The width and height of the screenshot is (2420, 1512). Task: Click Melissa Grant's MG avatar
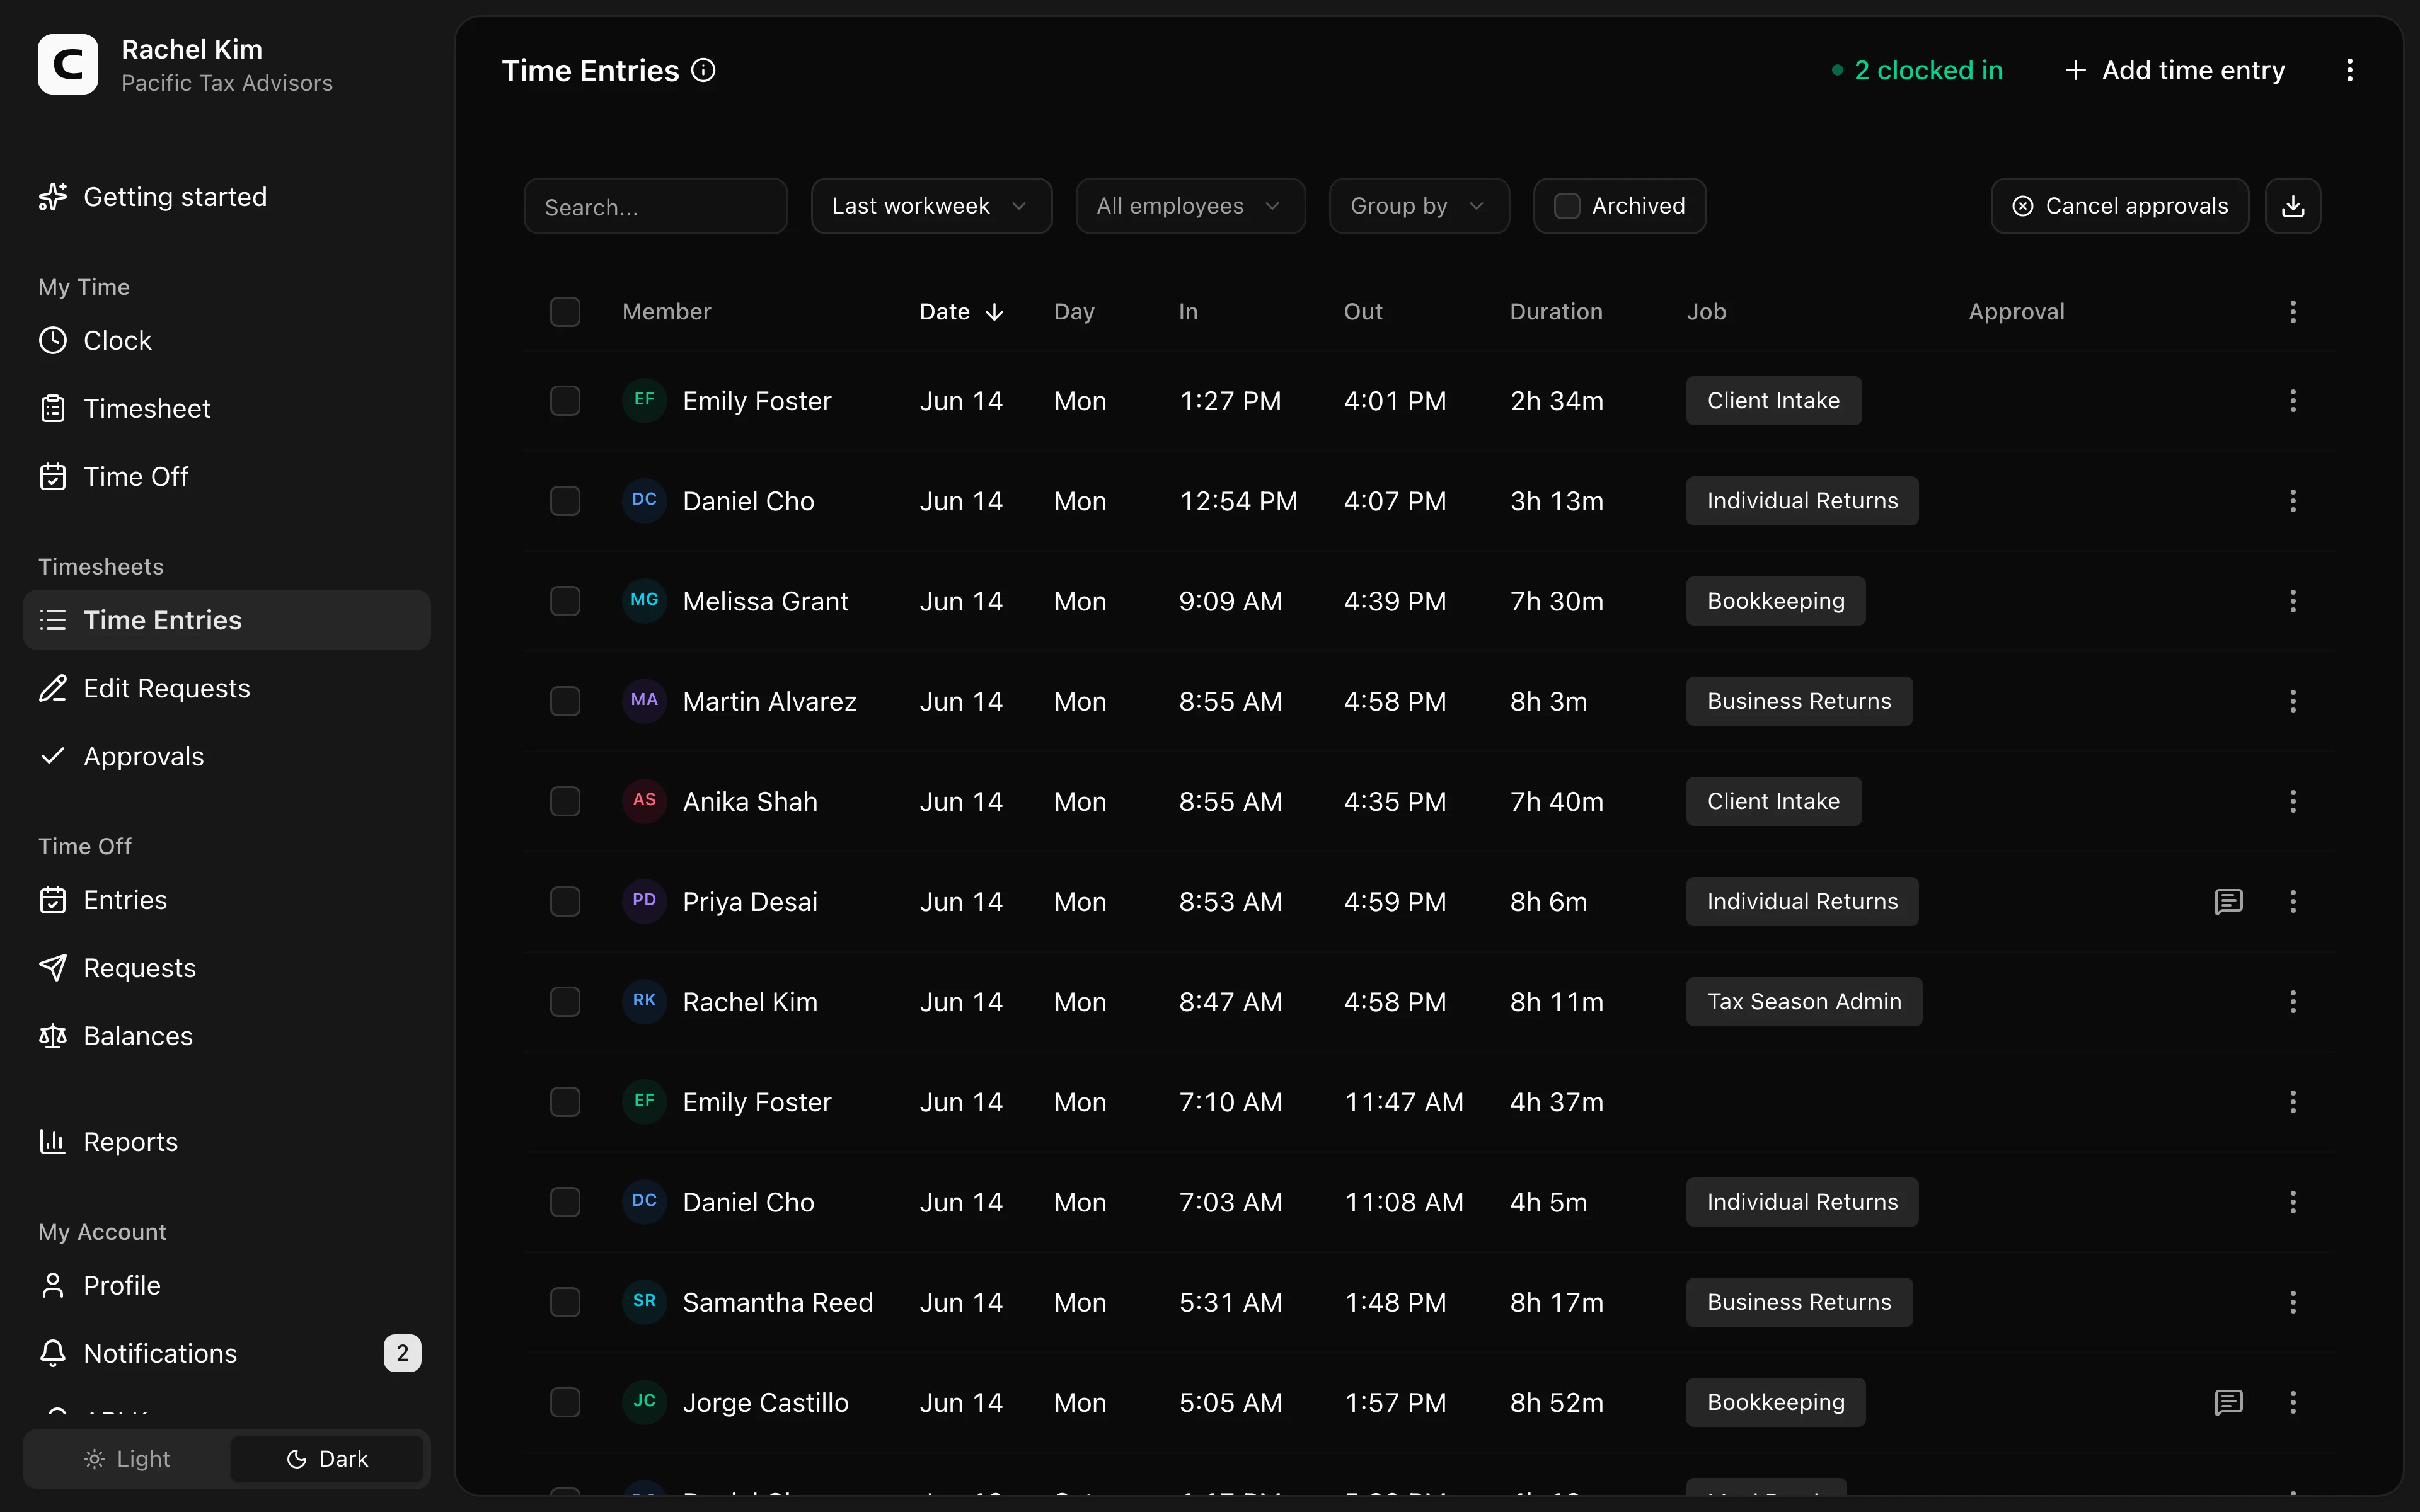pos(644,600)
